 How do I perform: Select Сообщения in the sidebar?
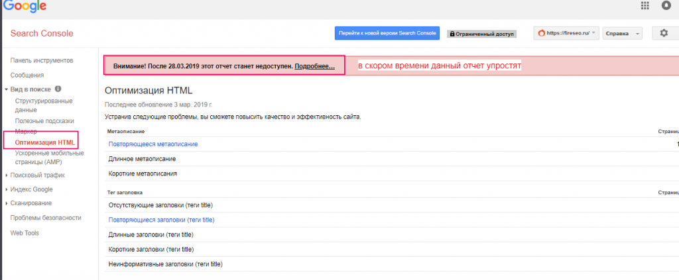(27, 75)
